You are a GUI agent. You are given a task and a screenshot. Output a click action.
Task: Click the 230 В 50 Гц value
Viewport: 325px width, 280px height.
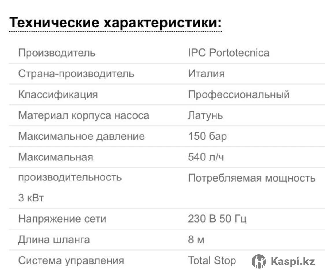[217, 219]
